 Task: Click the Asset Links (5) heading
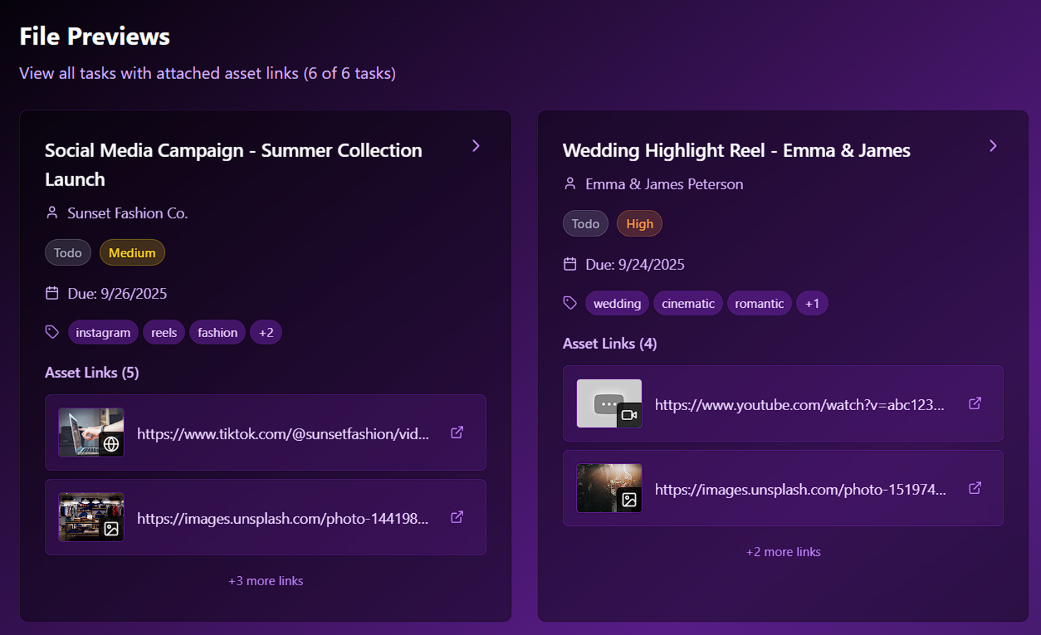(x=92, y=373)
